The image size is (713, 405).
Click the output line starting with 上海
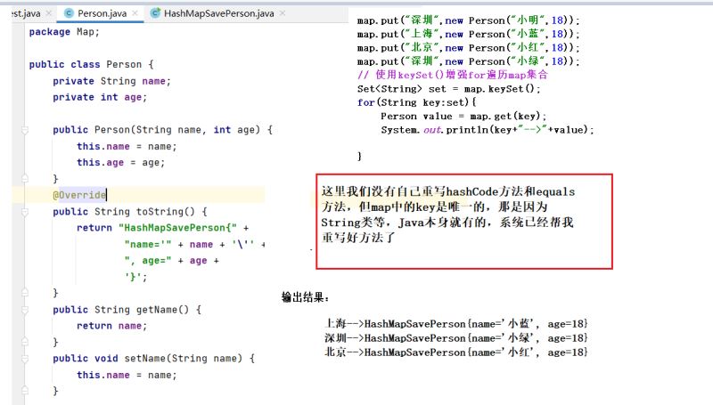click(456, 324)
